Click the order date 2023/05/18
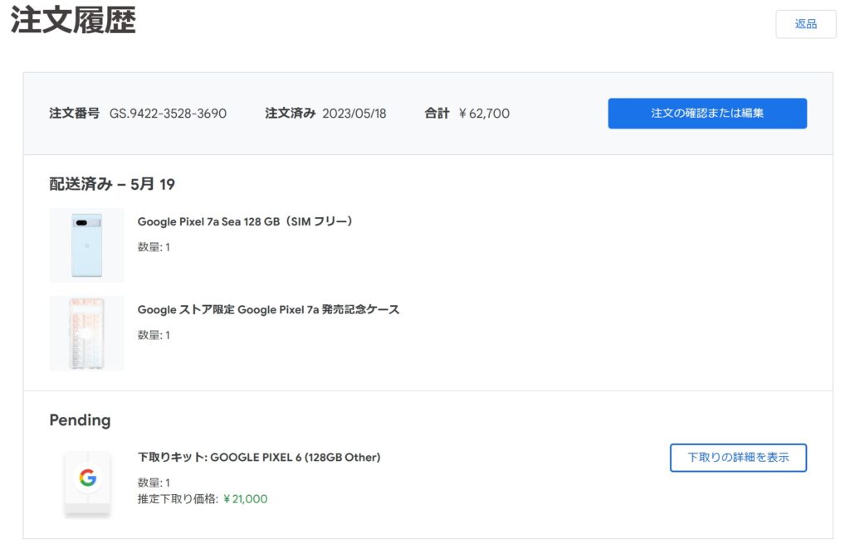 click(354, 114)
